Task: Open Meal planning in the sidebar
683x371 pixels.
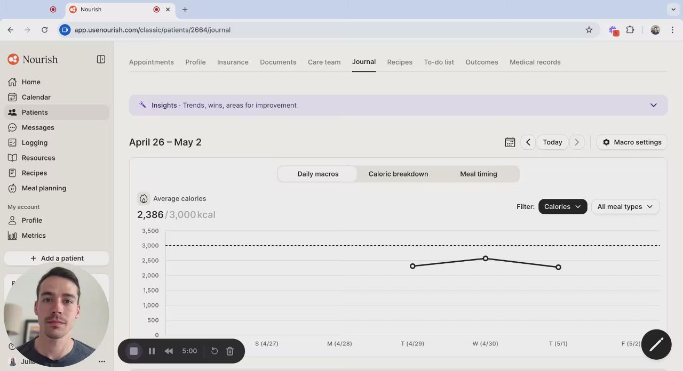Action: (x=57, y=188)
